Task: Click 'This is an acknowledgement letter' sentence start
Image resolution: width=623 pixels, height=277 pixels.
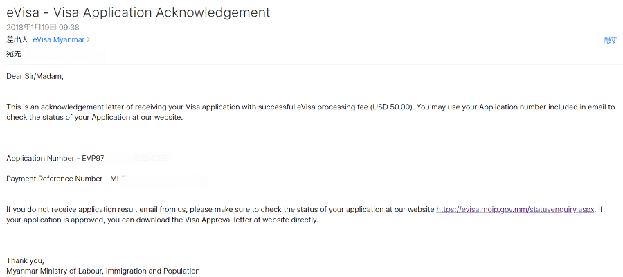Action: 69,107
